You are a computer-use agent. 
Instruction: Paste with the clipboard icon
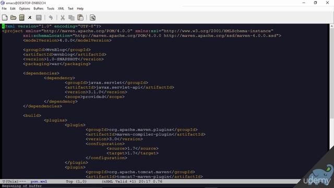[x=80, y=17]
